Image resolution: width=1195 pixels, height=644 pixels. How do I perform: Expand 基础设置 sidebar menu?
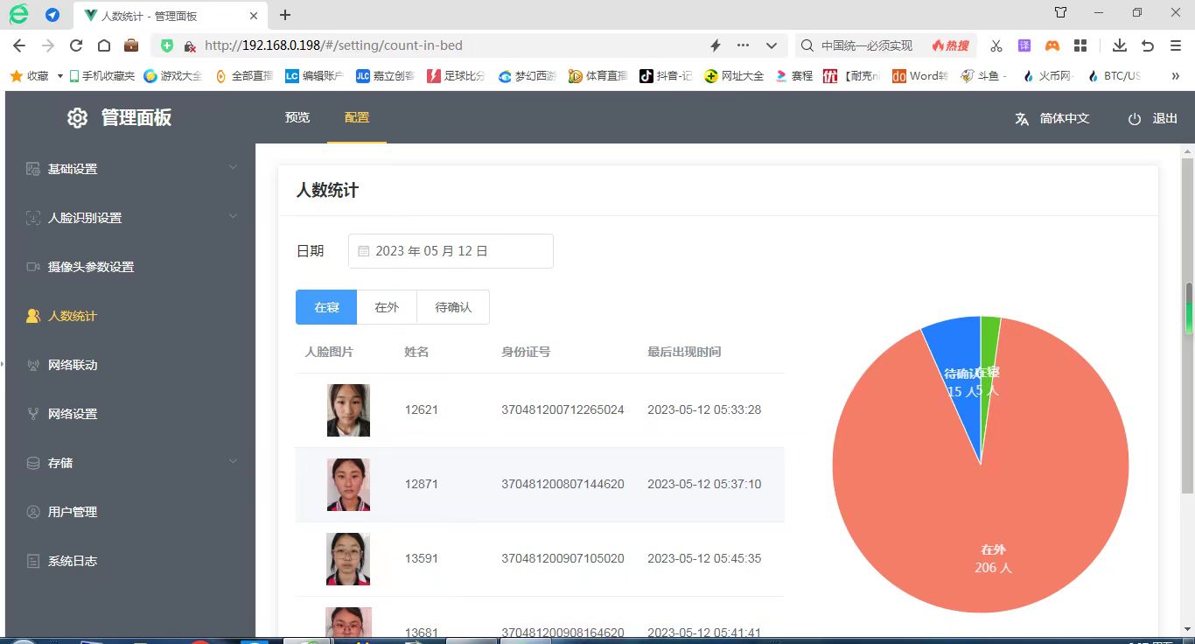point(130,169)
